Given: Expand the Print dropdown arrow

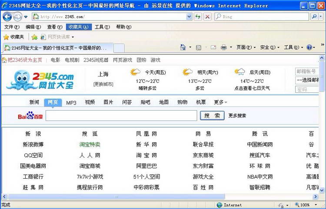Looking at the screenshot, I should pos(231,48).
